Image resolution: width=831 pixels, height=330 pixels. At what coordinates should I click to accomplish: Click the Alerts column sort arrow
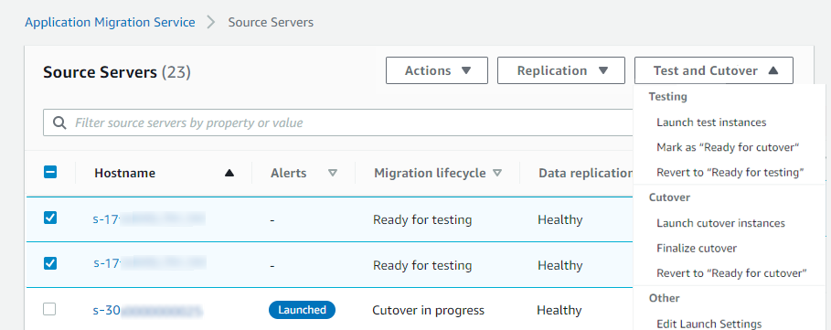(333, 173)
